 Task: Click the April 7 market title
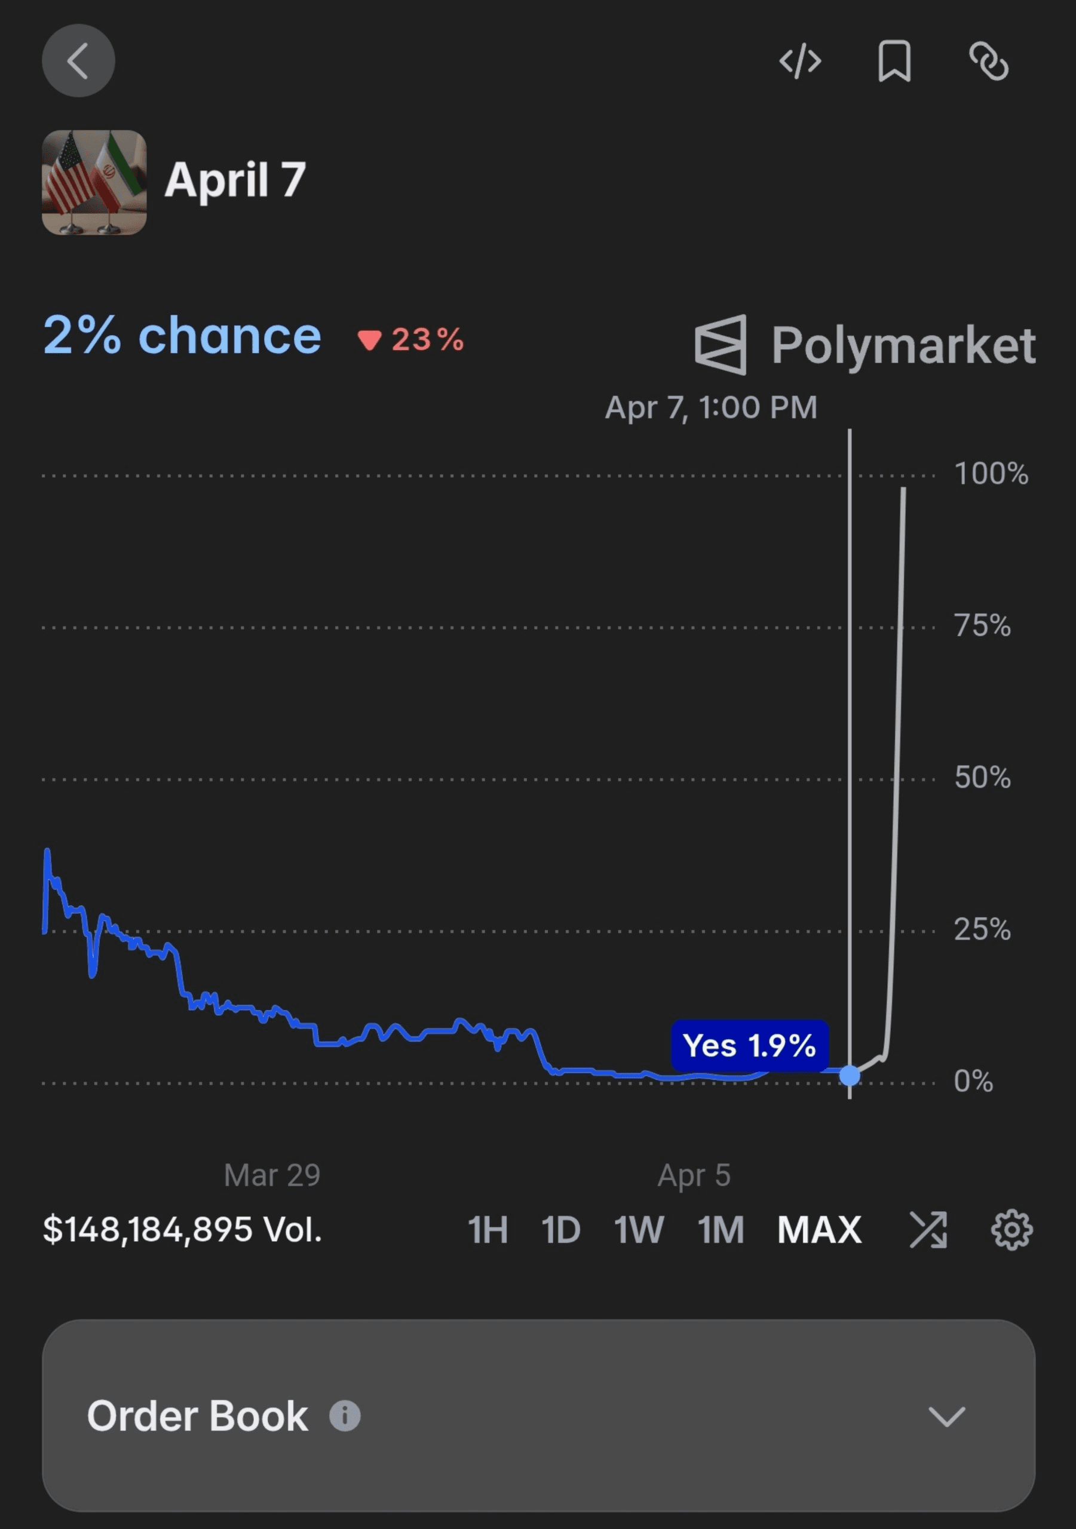pyautogui.click(x=235, y=180)
